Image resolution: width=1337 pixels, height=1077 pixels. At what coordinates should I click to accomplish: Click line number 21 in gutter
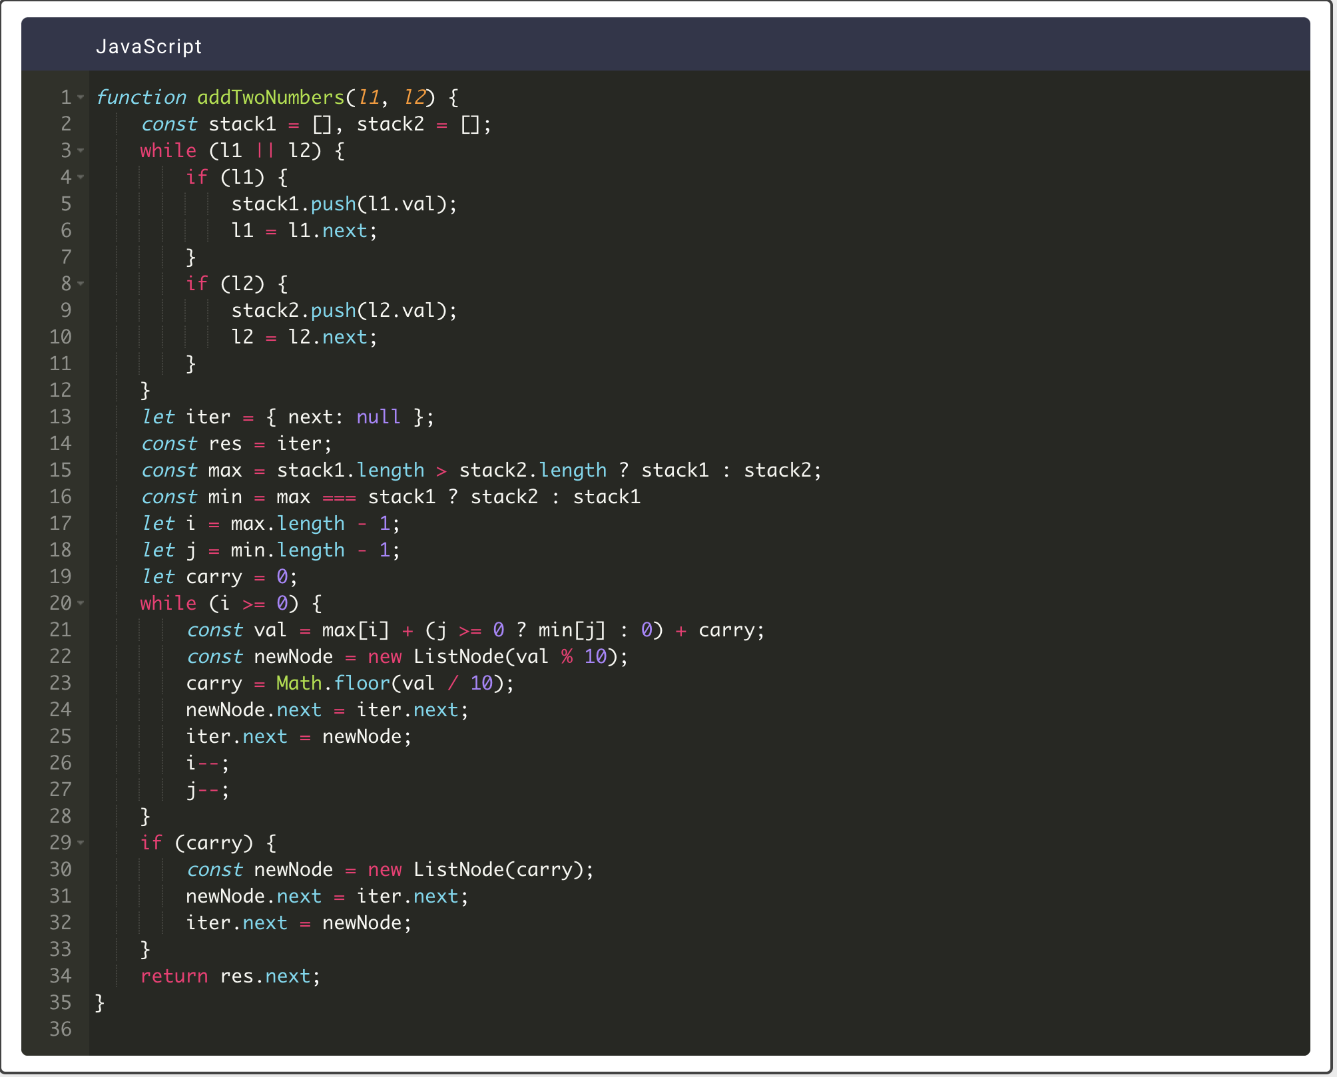coord(60,630)
